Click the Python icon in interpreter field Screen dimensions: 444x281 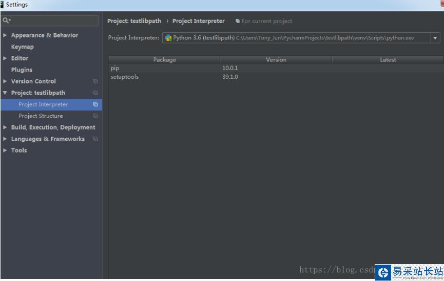click(x=168, y=38)
